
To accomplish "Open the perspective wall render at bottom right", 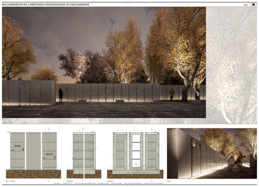I will pyautogui.click(x=212, y=153).
